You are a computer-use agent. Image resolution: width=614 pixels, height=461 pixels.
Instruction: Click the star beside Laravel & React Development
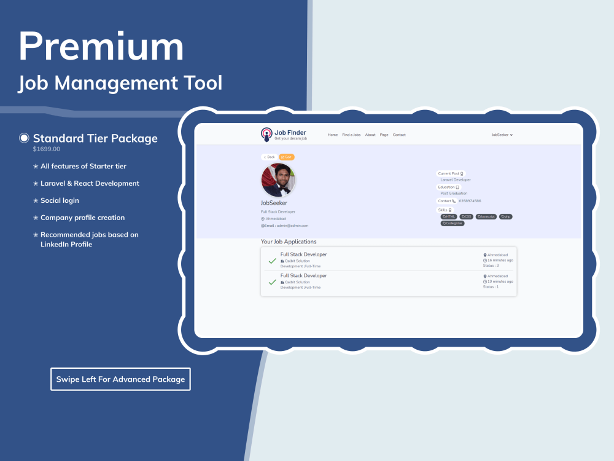pyautogui.click(x=36, y=183)
